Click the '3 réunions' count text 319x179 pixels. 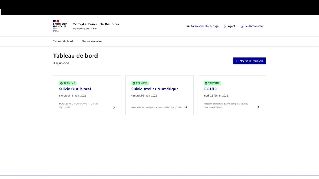(61, 63)
